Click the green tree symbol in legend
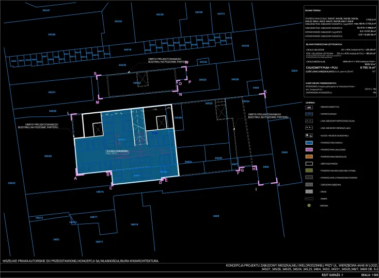Viewport: 379px width, 278px height. (309, 205)
